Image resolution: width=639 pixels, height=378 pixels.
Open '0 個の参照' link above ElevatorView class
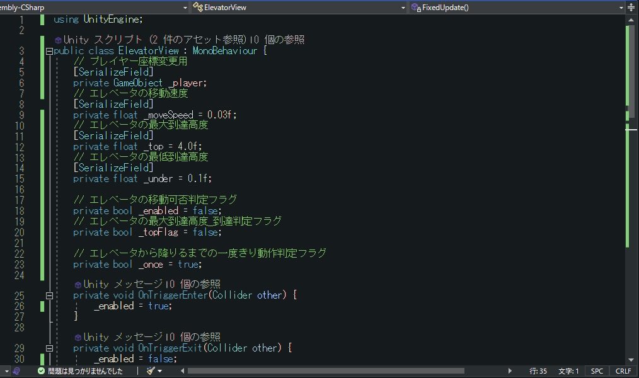[277, 40]
